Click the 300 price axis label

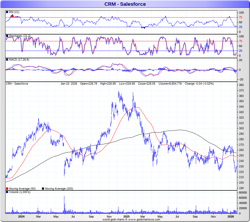tap(241, 128)
